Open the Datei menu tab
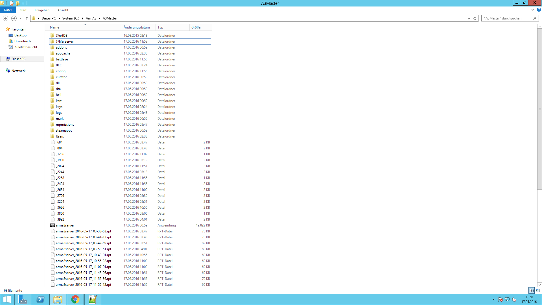542x305 pixels. pos(8,10)
